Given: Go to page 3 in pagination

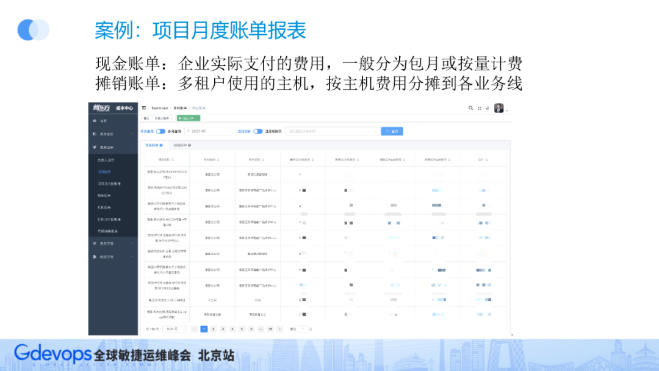Looking at the screenshot, I should 223,329.
